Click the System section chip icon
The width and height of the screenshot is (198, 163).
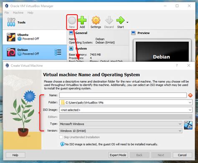pos(71,48)
